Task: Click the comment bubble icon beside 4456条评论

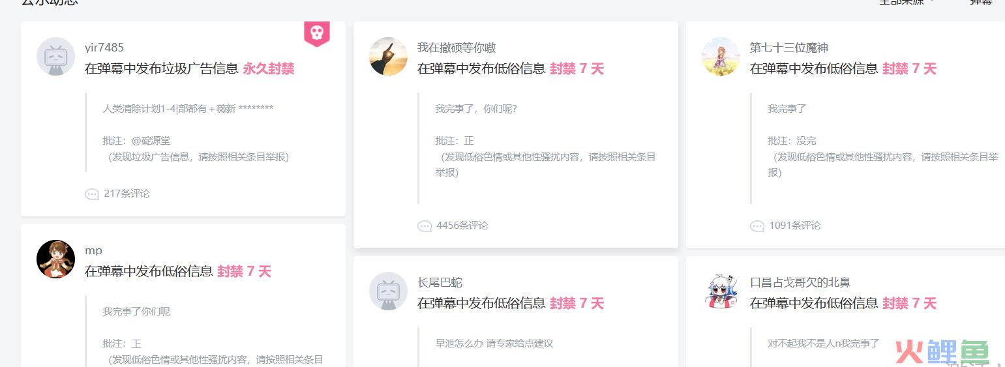Action: click(425, 226)
